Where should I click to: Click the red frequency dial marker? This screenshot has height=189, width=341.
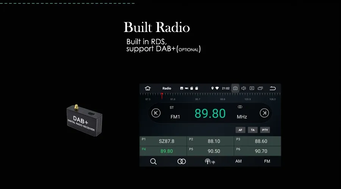pyautogui.click(x=162, y=96)
